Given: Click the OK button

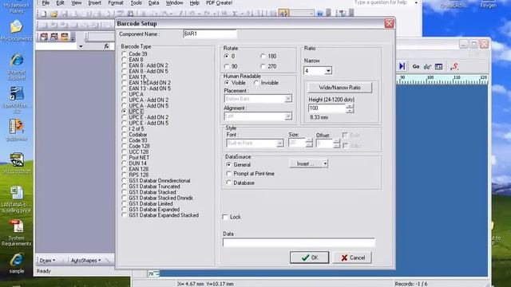Looking at the screenshot, I should pos(309,258).
